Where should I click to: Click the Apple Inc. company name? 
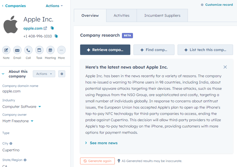pos(38,19)
